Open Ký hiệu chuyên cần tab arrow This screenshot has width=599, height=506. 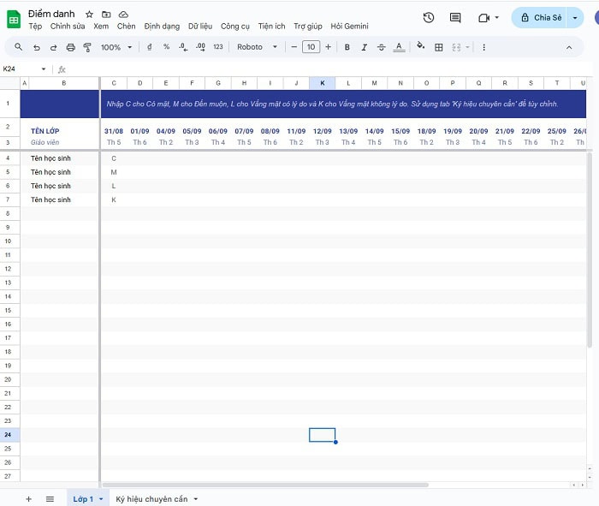[x=196, y=499]
